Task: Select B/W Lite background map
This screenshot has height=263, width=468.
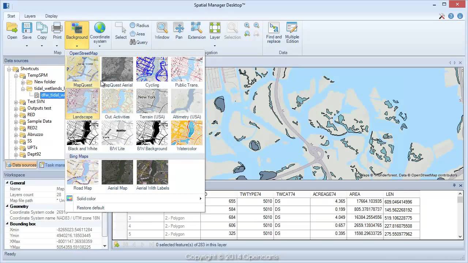Action: coord(117,136)
